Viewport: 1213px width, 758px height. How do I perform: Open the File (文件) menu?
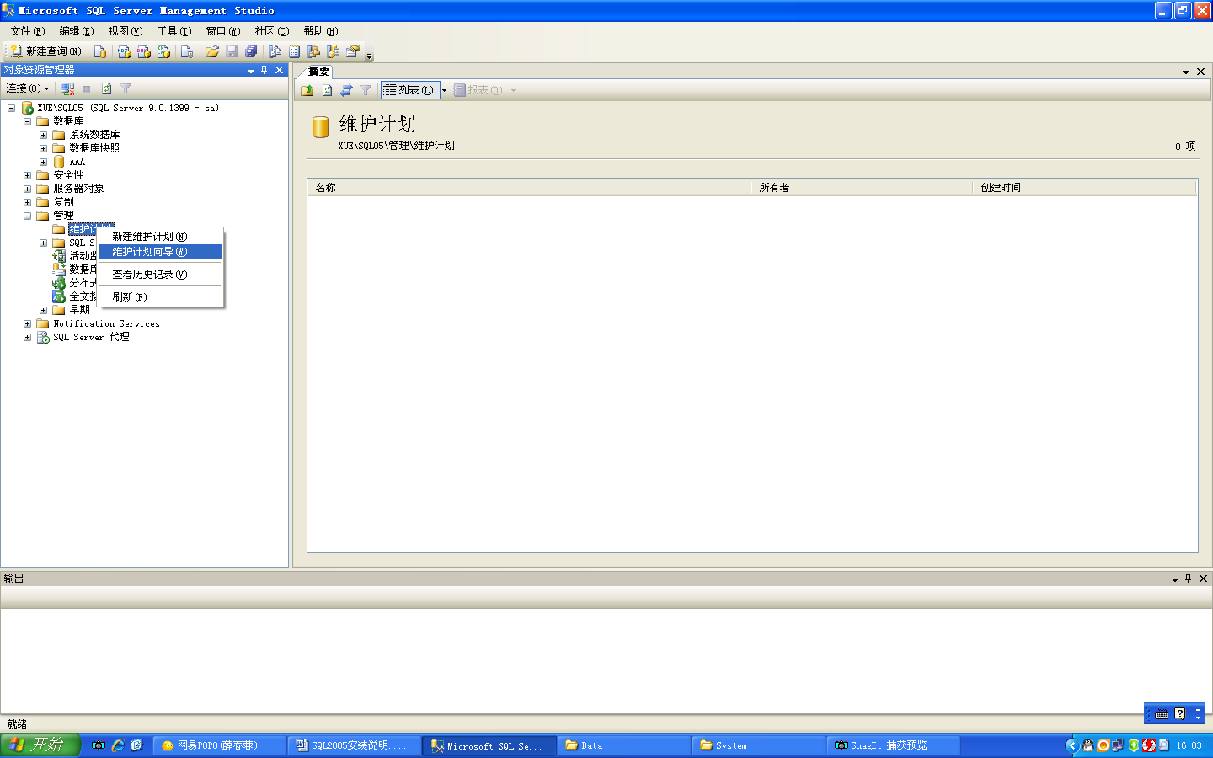28,31
